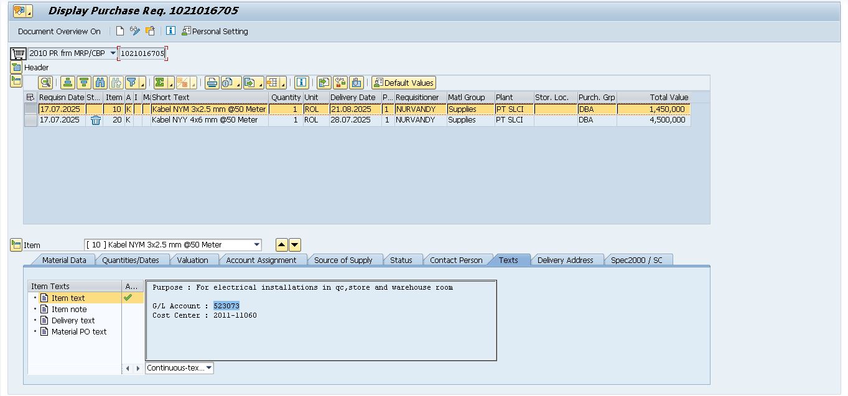Select Delivery text in Item Texts tree
Viewport: 848px width, 396px height.
point(73,321)
